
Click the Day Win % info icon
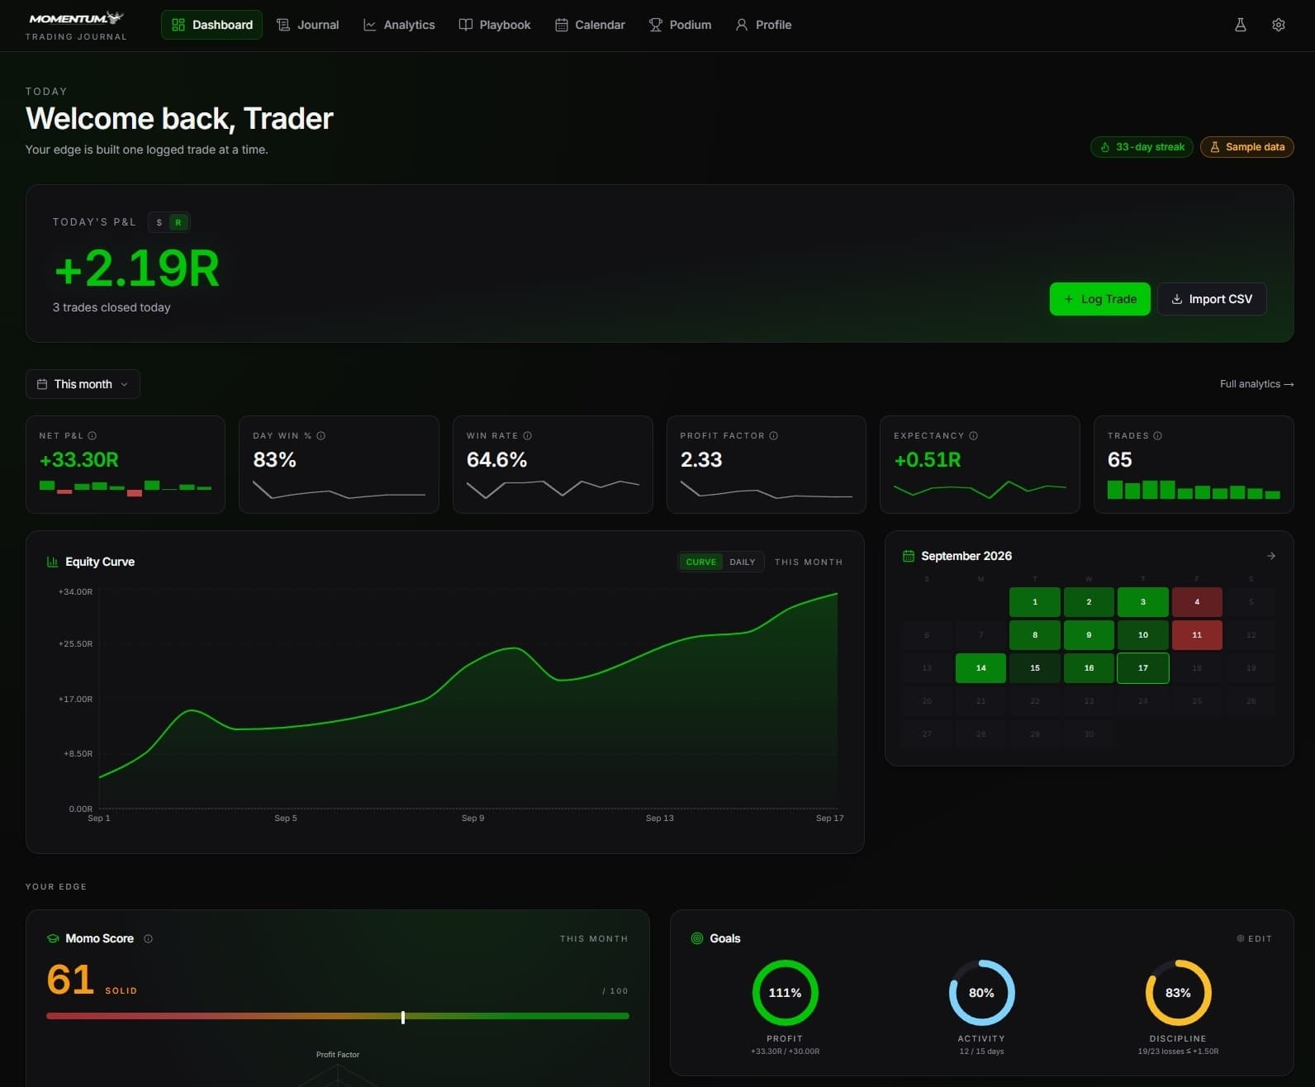(x=321, y=435)
